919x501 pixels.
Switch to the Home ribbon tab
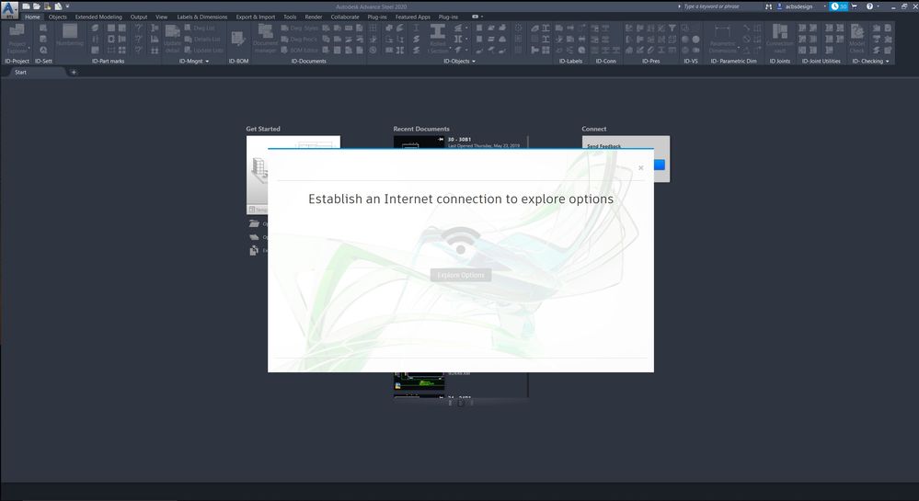pyautogui.click(x=32, y=17)
